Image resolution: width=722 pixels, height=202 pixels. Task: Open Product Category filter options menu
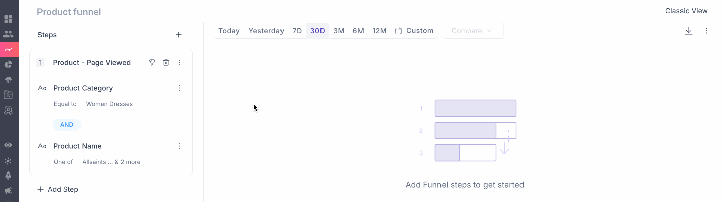click(179, 88)
